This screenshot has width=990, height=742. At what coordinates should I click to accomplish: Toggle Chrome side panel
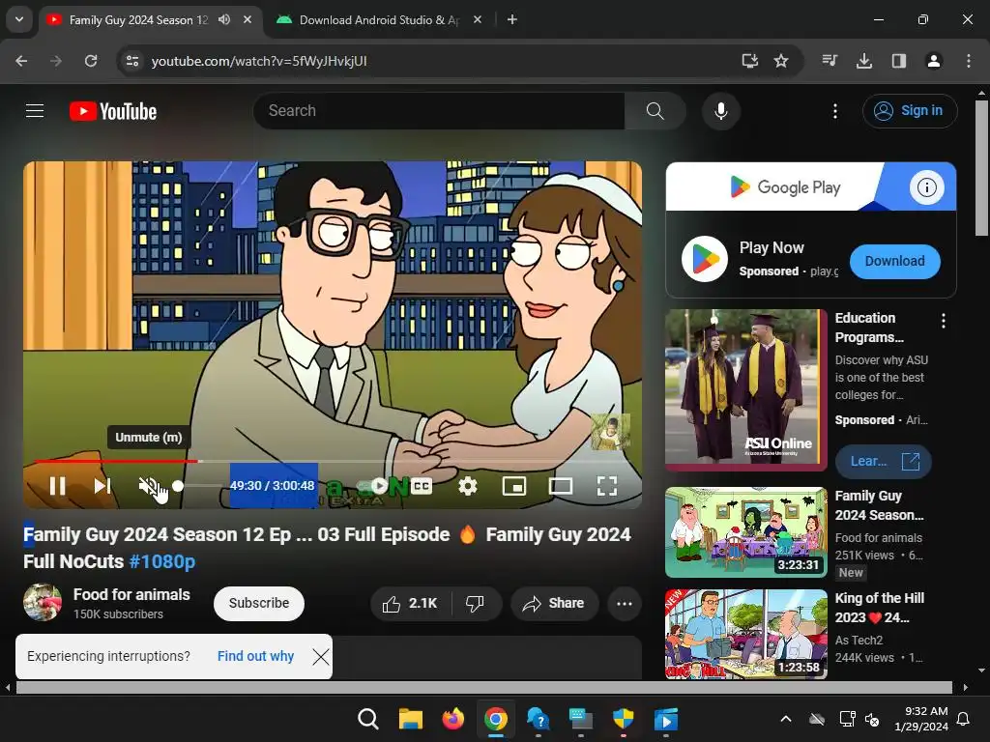click(899, 61)
